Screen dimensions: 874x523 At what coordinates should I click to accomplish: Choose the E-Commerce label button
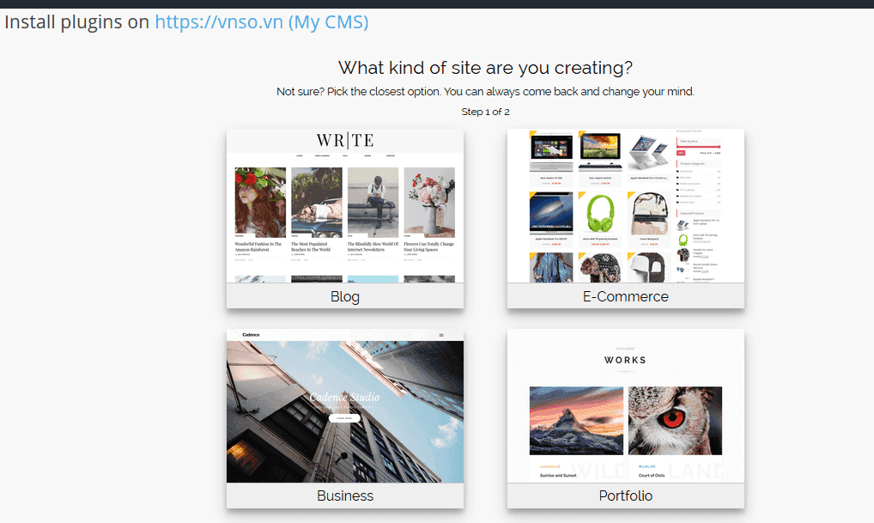click(x=625, y=296)
